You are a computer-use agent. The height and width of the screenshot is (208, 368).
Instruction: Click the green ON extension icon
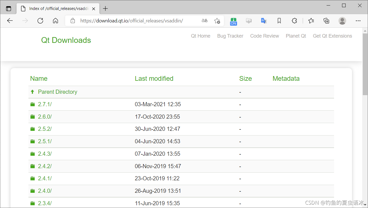pos(234,21)
